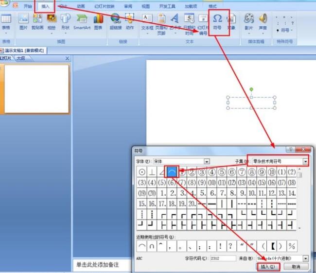Screen dimensions: 316x273
Task: Open the 审阅 (Review) ribbon tab
Action: (128, 6)
